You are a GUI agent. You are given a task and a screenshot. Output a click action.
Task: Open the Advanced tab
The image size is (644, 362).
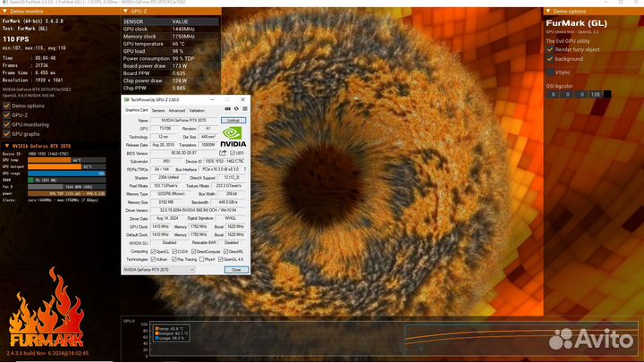click(x=176, y=111)
